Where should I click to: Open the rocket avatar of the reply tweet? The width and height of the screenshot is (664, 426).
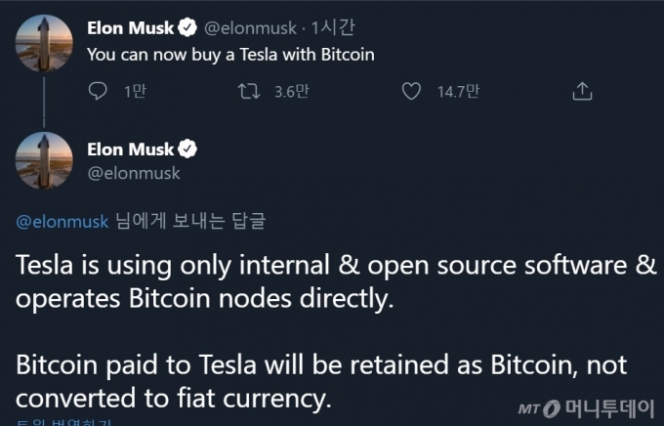click(44, 160)
